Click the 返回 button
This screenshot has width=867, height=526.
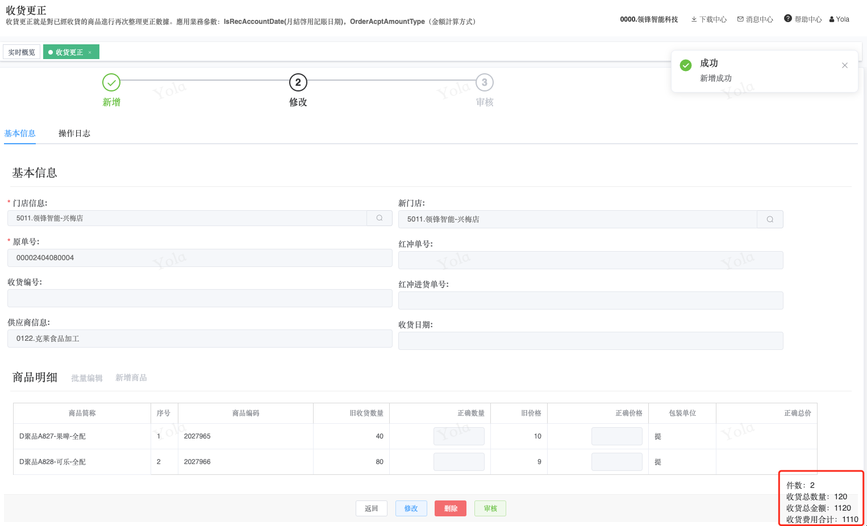[x=372, y=508]
